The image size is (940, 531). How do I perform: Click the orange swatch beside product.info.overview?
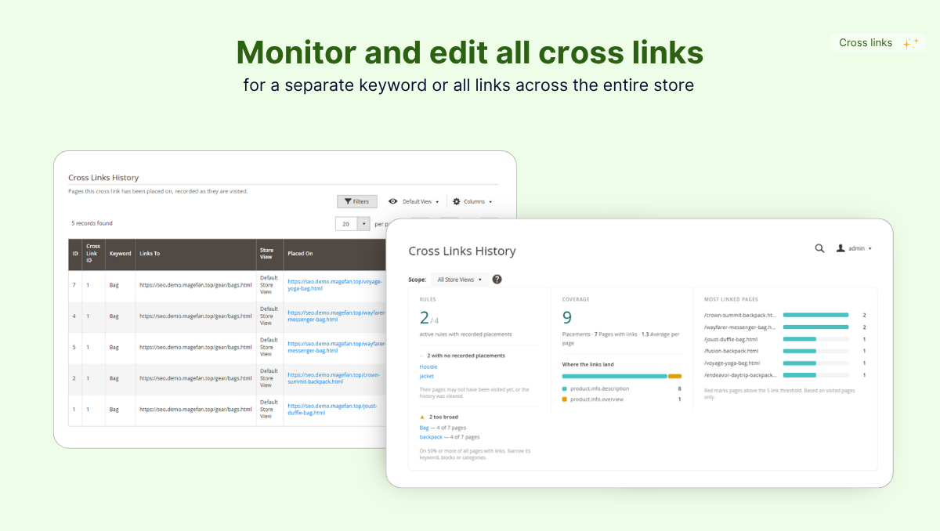coord(565,399)
